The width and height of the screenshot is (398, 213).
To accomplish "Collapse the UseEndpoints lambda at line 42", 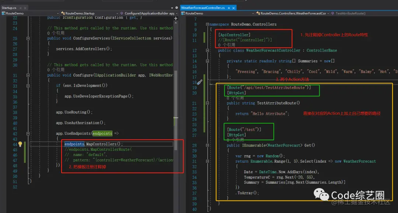I will (28, 134).
